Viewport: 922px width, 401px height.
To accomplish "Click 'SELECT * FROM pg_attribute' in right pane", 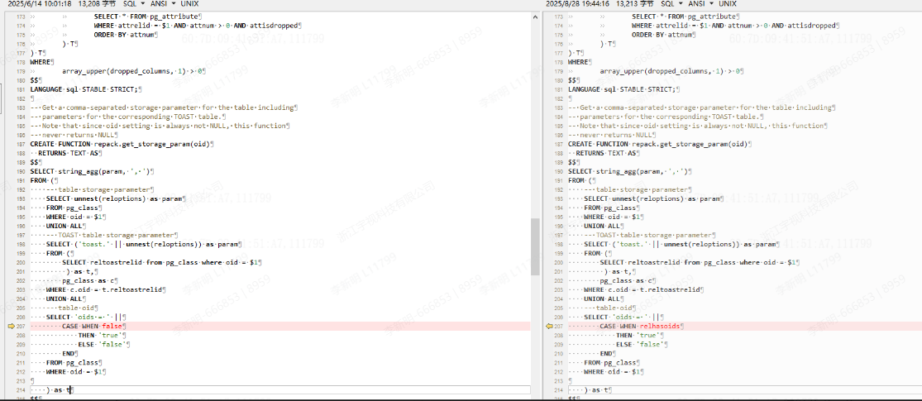I will 684,17.
